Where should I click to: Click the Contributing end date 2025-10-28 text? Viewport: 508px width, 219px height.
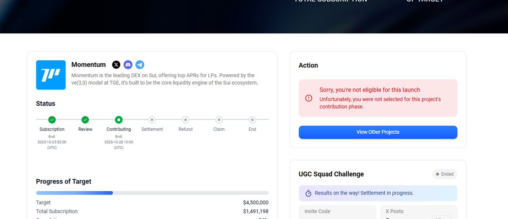click(x=119, y=142)
